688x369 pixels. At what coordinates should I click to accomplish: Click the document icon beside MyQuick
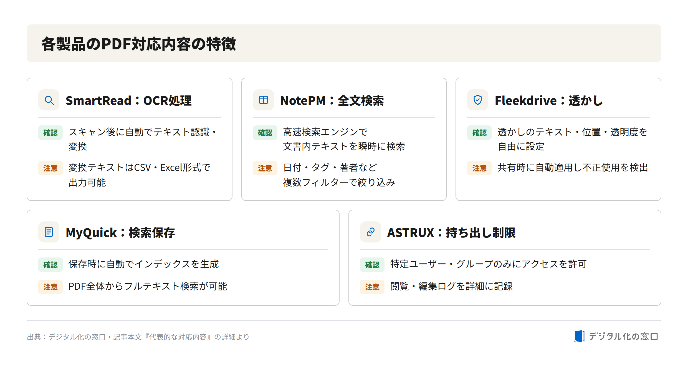49,232
